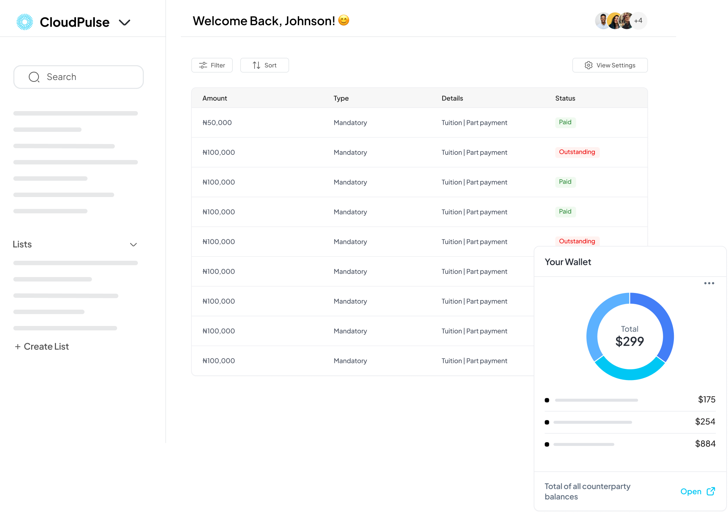Click the magnifier icon in Search

tap(34, 77)
